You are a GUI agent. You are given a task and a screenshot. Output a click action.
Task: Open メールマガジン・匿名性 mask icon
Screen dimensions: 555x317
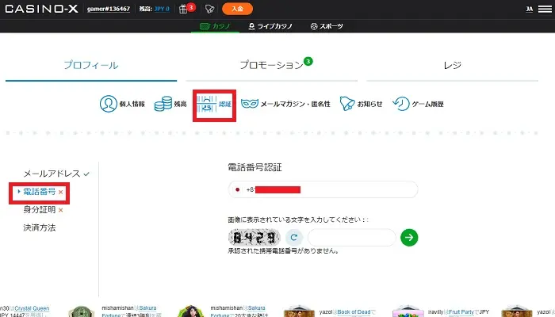[x=250, y=104]
